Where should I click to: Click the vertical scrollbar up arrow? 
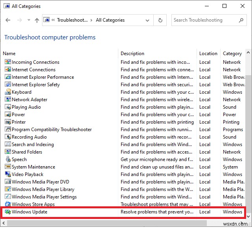248,52
